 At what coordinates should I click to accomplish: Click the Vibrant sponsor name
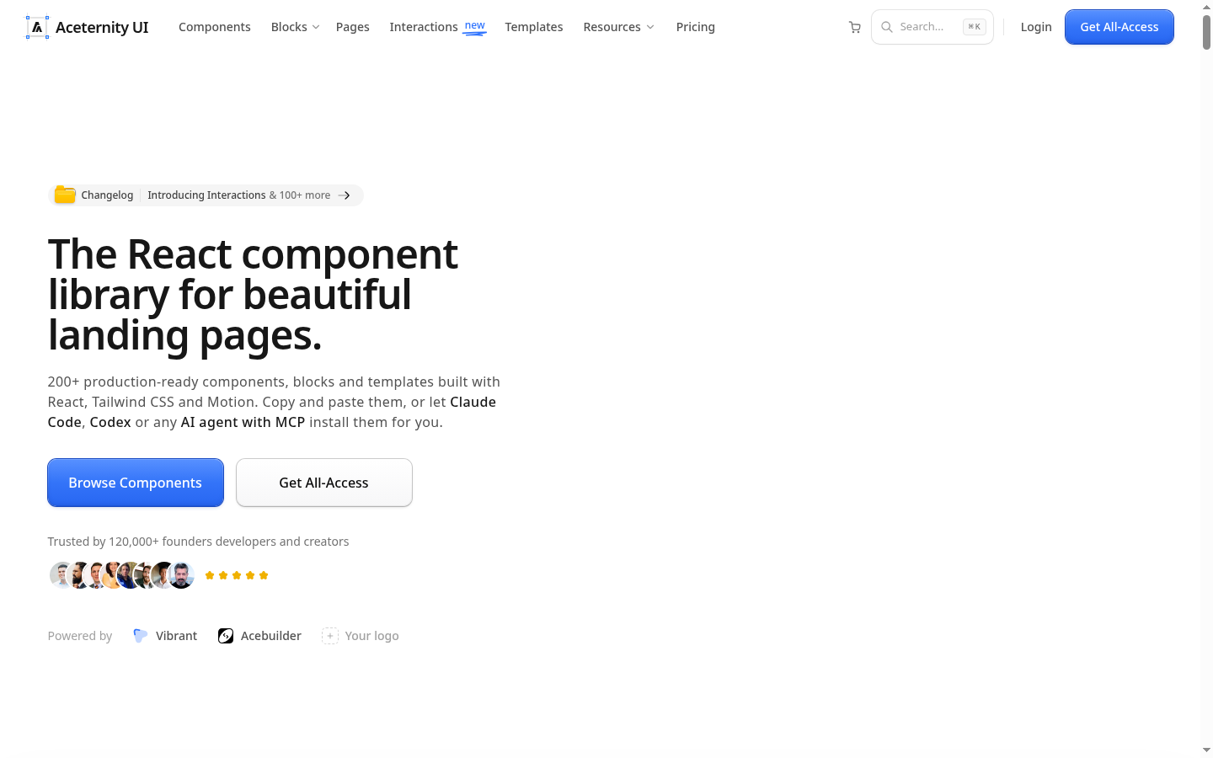[176, 636]
